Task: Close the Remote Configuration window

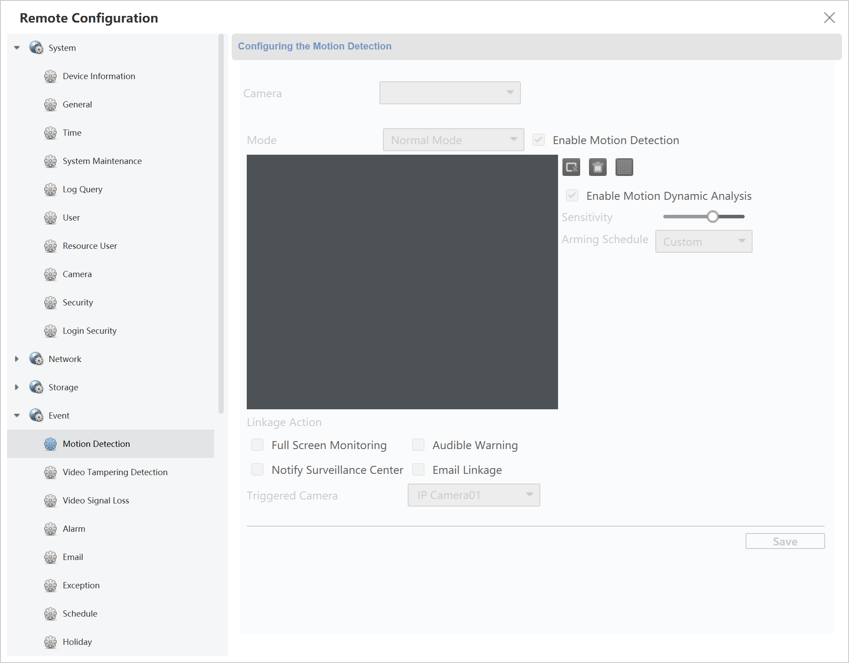Action: point(829,18)
